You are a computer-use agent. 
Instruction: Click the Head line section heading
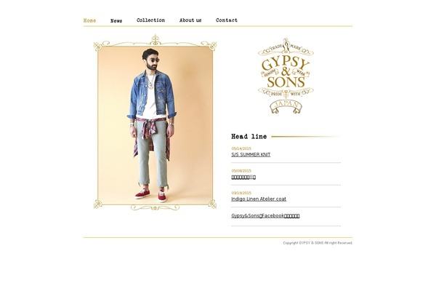(x=249, y=137)
